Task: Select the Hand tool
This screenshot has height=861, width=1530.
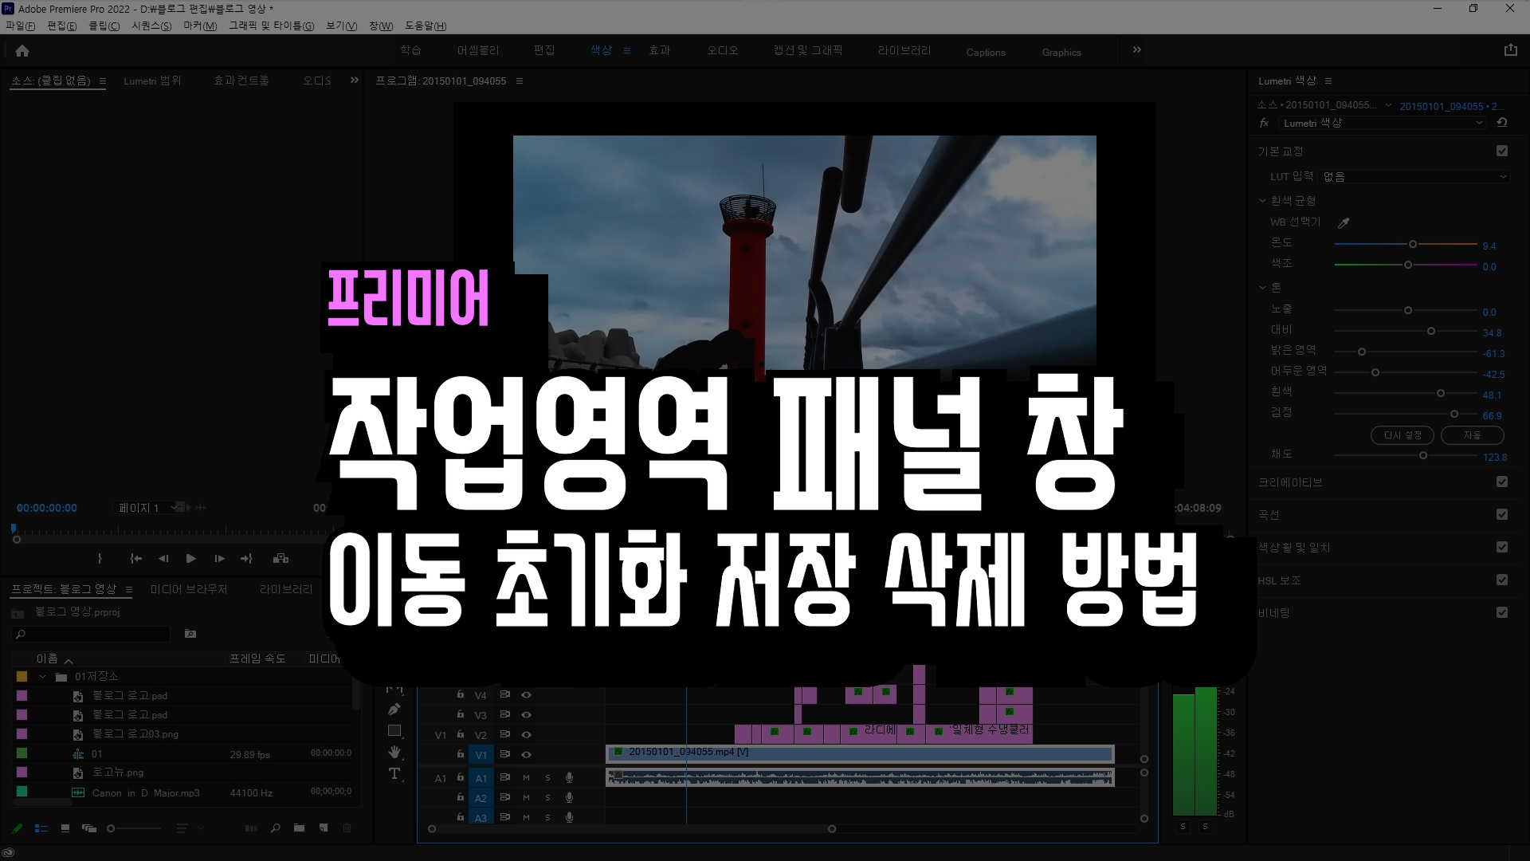Action: coord(394,752)
